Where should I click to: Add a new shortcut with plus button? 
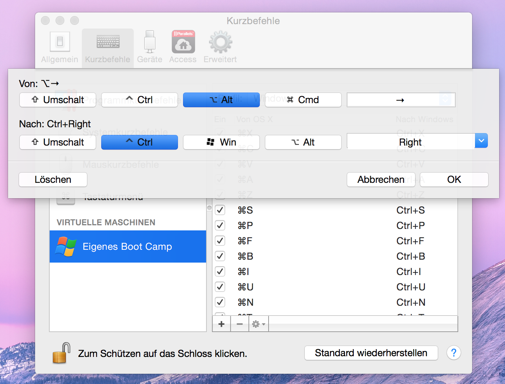[x=221, y=324]
